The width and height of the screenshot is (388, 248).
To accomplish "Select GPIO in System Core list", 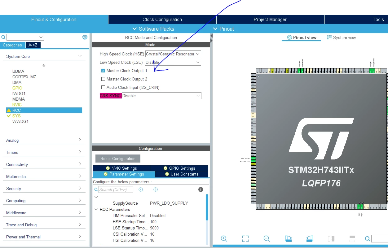I will coord(17,88).
